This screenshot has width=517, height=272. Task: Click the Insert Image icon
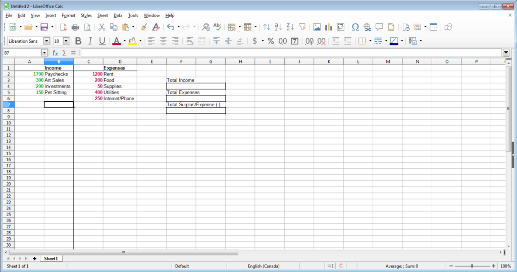coord(317,27)
